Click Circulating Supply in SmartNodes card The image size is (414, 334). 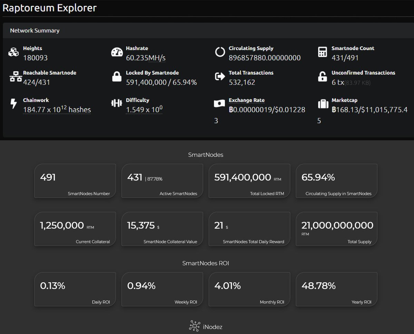click(x=336, y=181)
